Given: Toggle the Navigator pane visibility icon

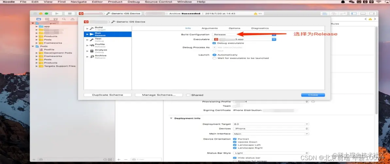Looking at the screenshot, I should pyautogui.click(x=354, y=13).
